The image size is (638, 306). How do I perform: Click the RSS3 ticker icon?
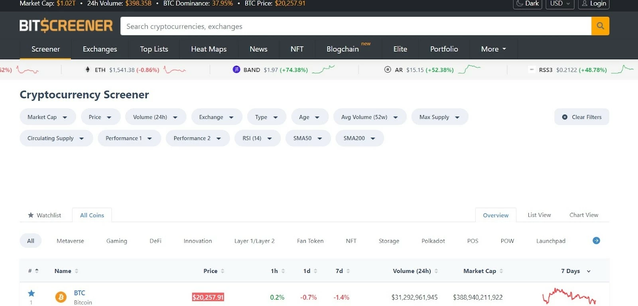(x=532, y=70)
